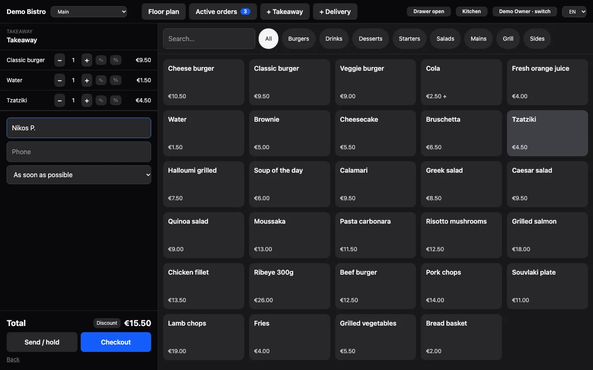Open the EN language dropdown

574,12
